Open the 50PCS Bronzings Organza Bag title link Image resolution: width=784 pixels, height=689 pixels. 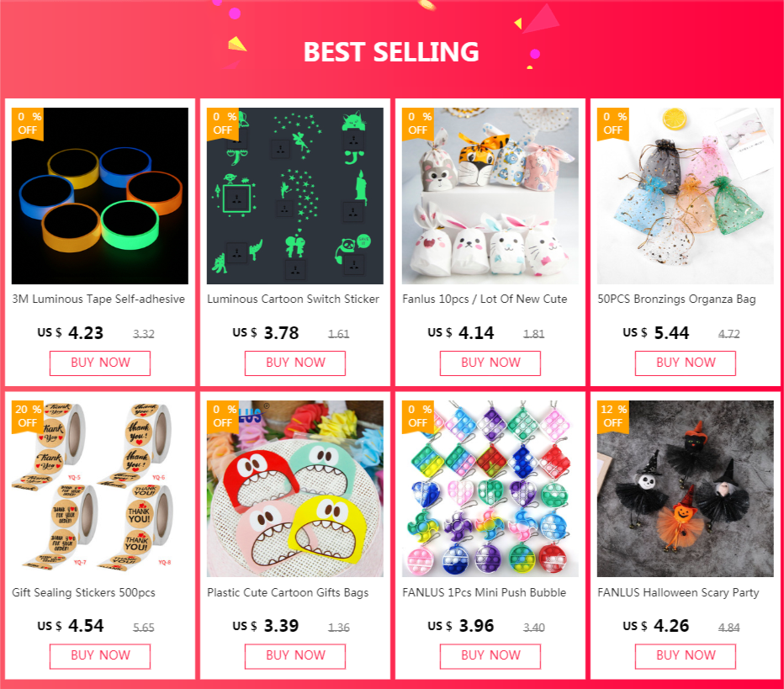(676, 299)
